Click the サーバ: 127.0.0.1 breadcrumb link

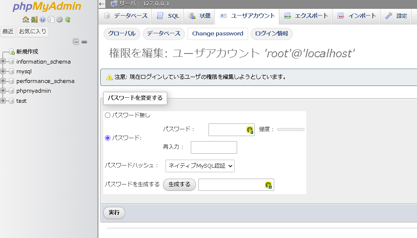coord(144,4)
